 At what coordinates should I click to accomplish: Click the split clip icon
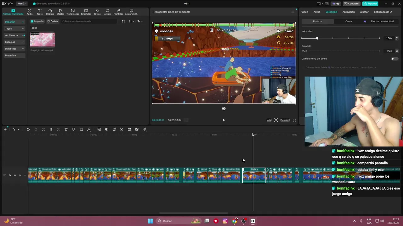(x=43, y=129)
